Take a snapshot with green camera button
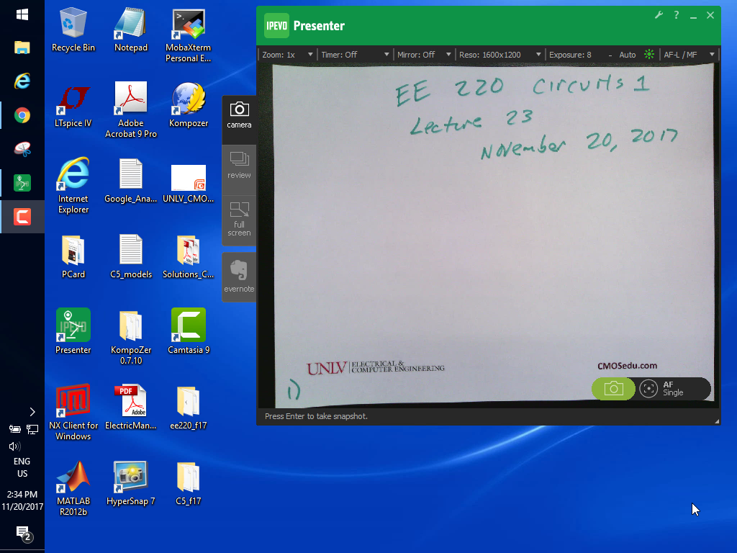 coord(613,389)
